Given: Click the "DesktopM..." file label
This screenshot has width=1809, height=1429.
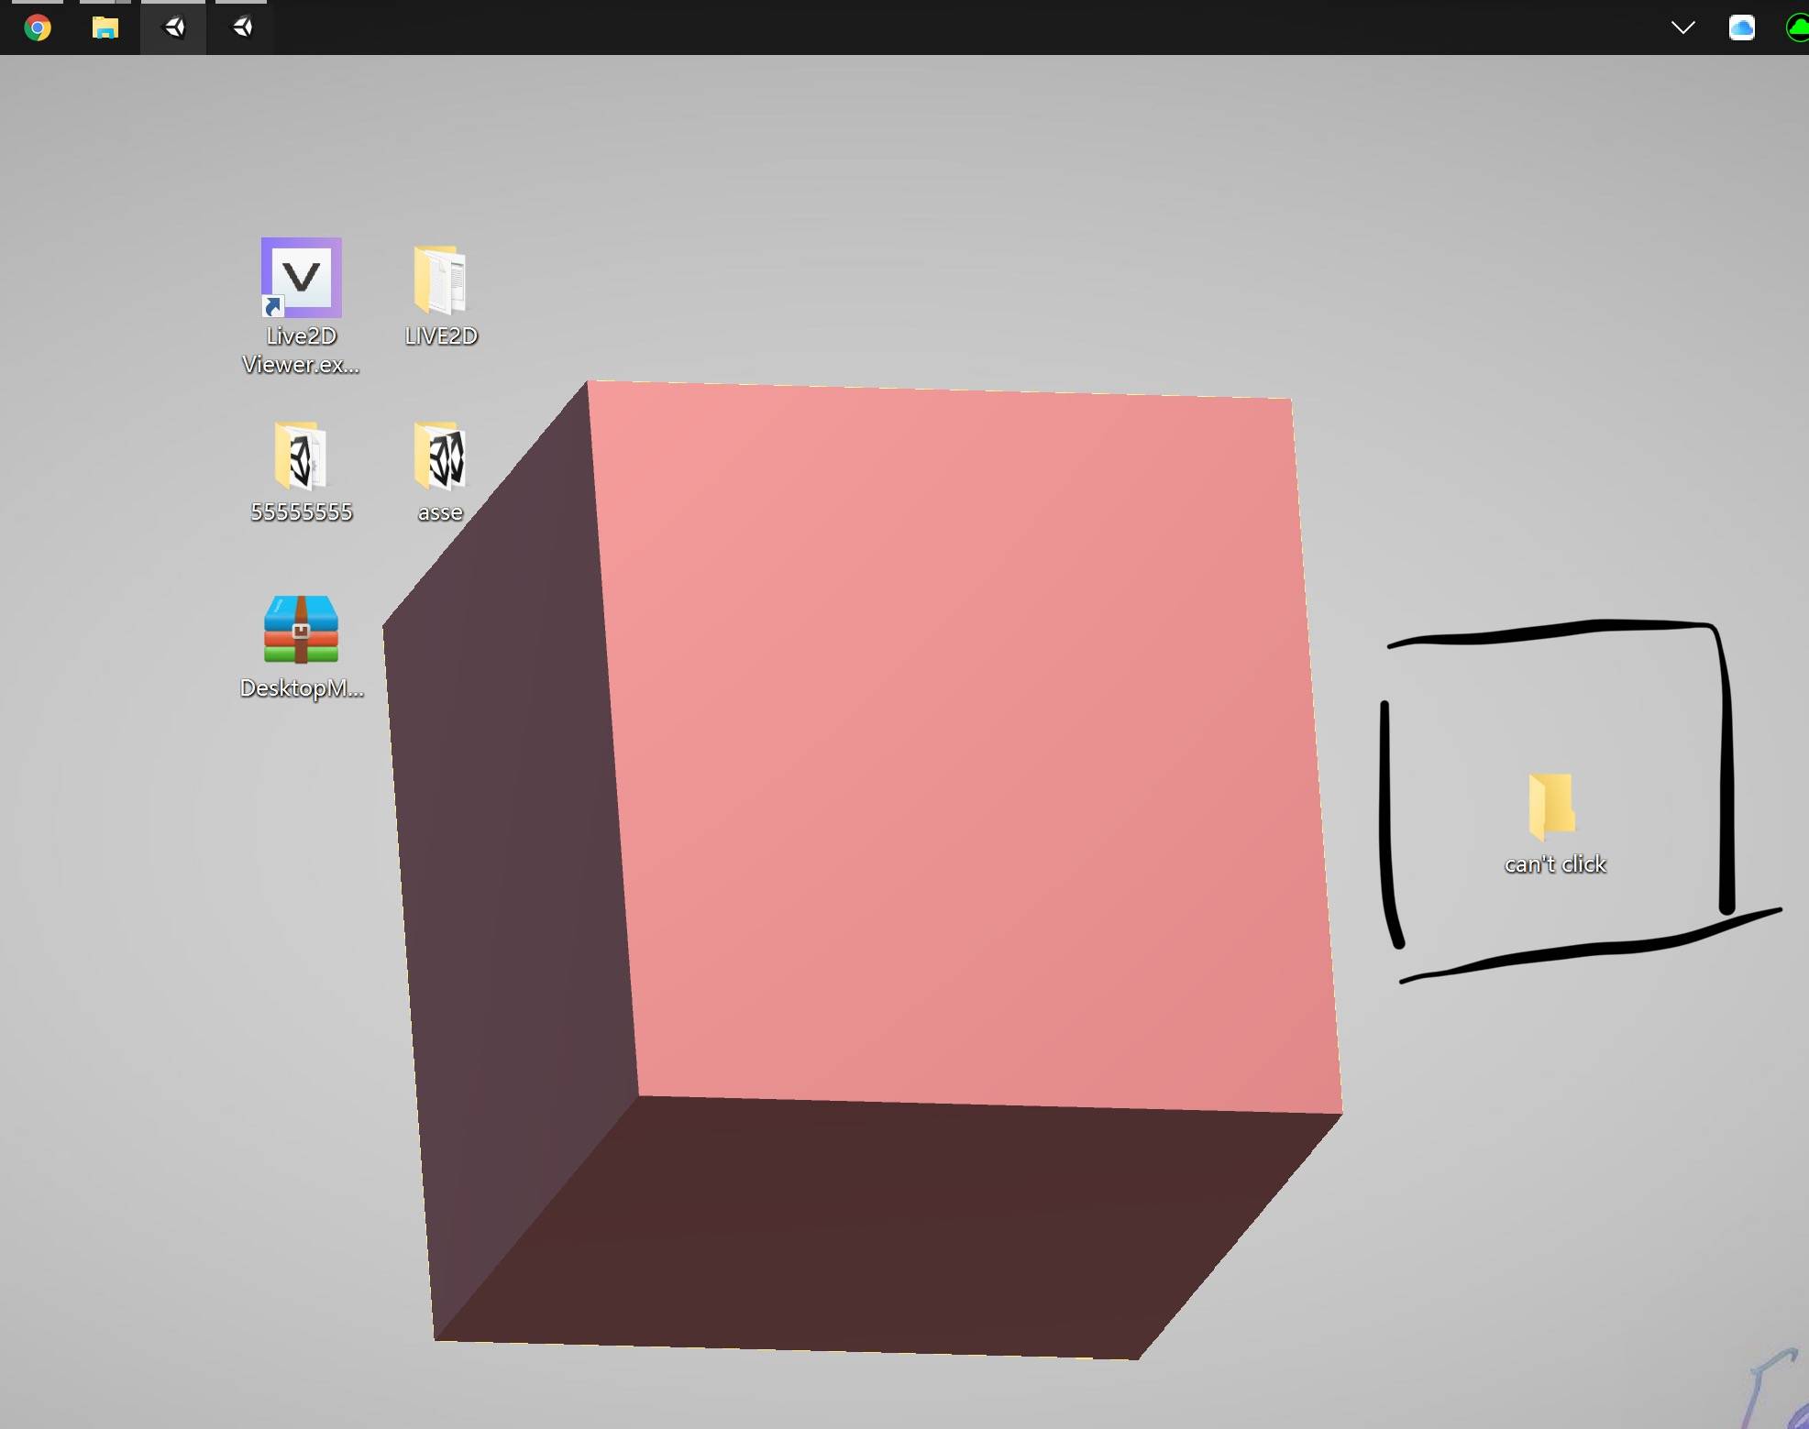Looking at the screenshot, I should coord(302,688).
